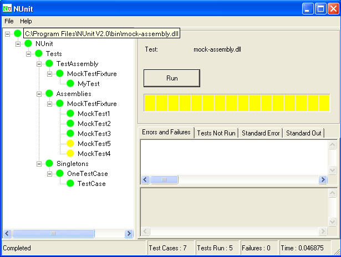Select TestCase label in tree
This screenshot has width=341, height=257.
91,184
